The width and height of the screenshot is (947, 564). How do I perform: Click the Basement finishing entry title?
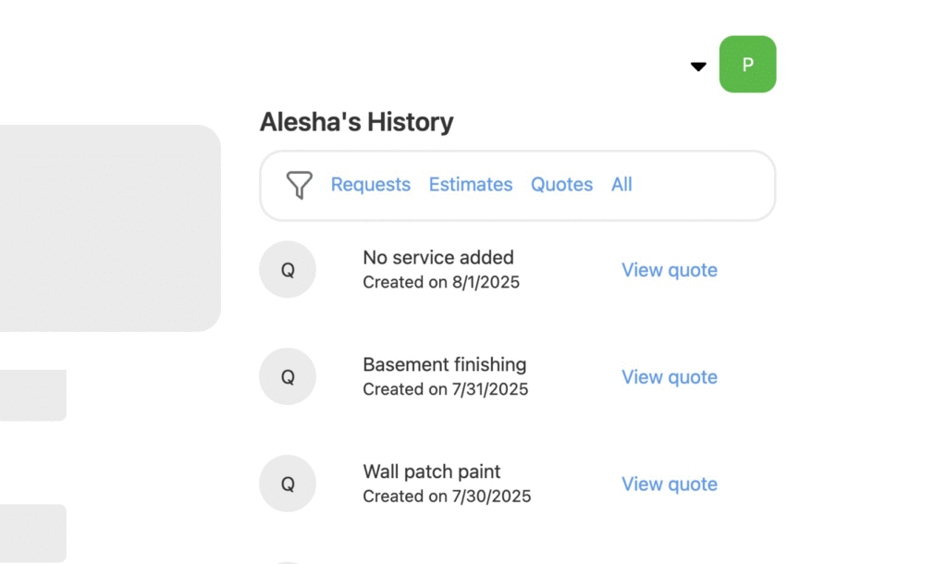(x=444, y=364)
